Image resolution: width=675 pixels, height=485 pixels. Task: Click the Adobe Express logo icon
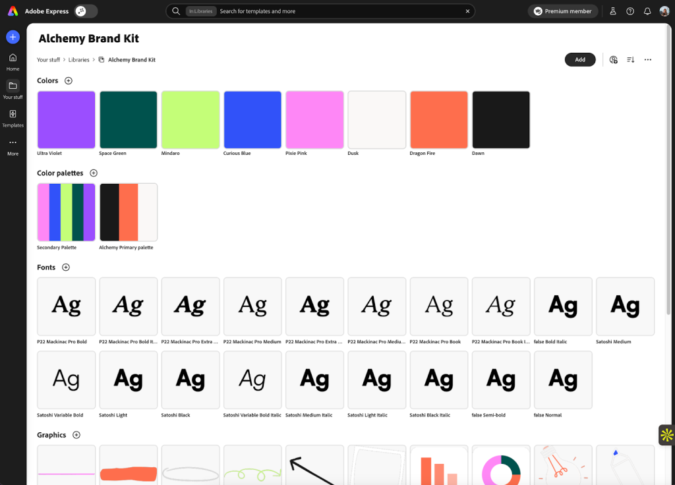click(x=13, y=11)
